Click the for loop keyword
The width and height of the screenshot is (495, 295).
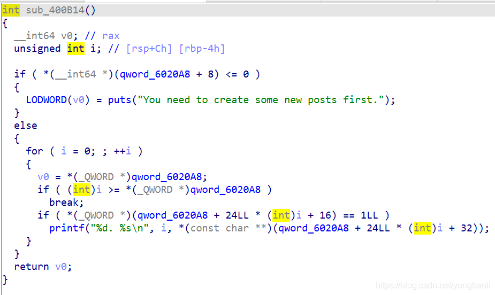tap(34, 151)
